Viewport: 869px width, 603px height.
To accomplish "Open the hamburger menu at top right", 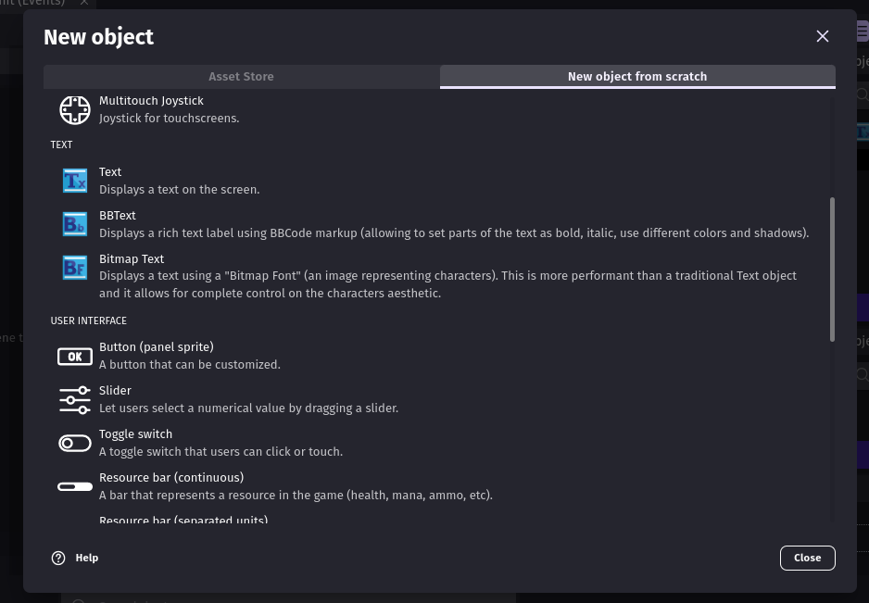I will [x=862, y=30].
